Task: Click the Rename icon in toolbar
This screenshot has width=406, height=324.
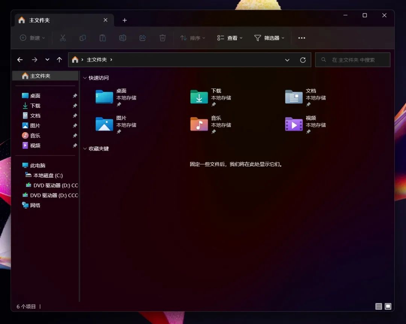Action: tap(123, 38)
